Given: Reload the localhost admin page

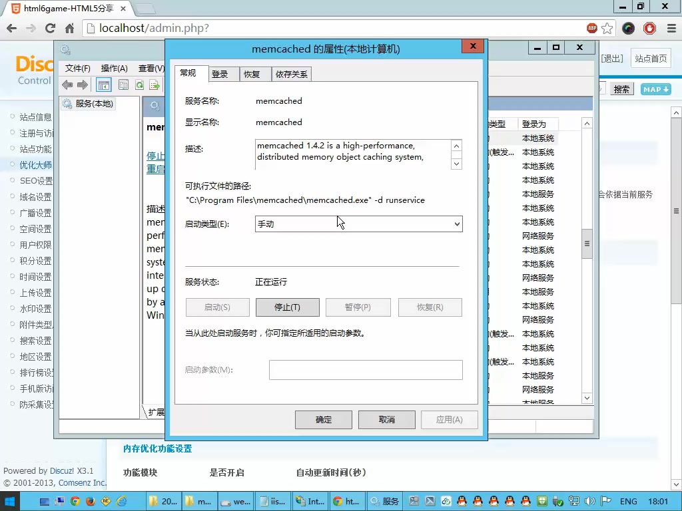Looking at the screenshot, I should 50,28.
